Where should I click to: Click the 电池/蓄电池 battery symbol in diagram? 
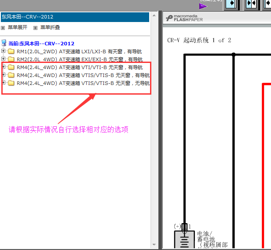(184, 239)
